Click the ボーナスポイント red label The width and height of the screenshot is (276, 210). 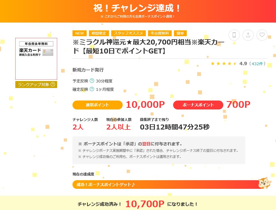[198, 105]
